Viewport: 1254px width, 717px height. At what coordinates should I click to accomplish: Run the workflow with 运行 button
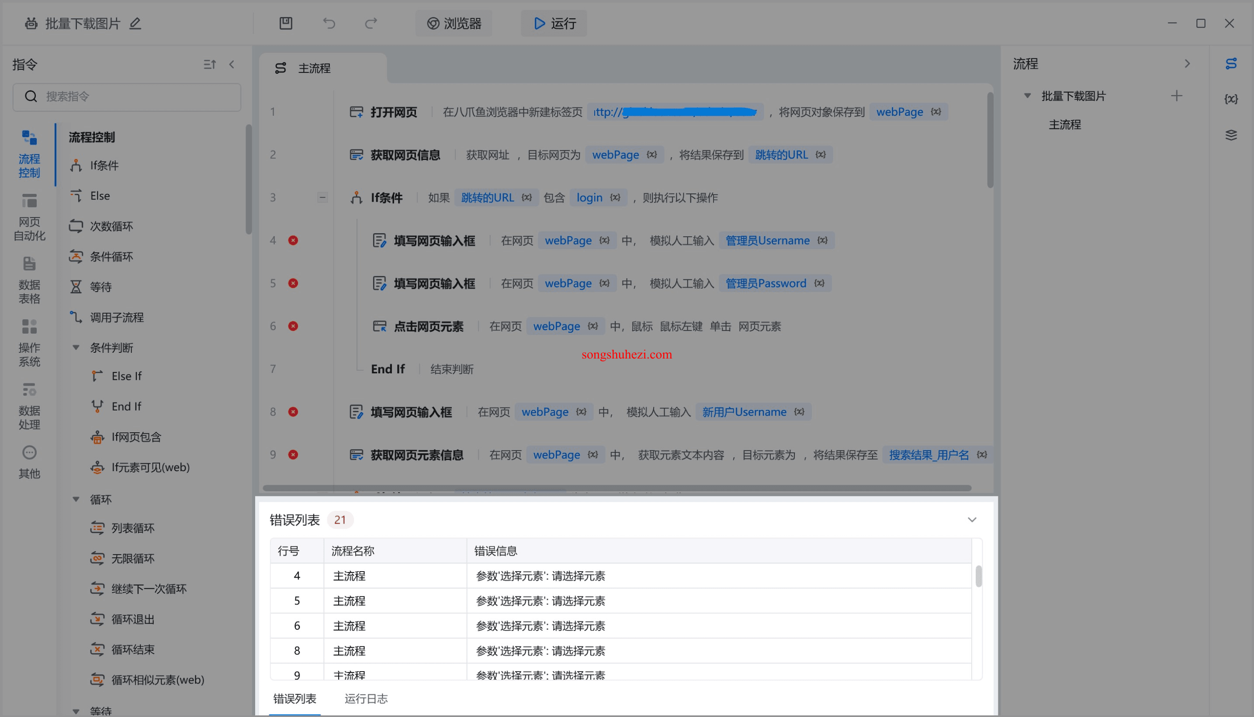tap(554, 23)
